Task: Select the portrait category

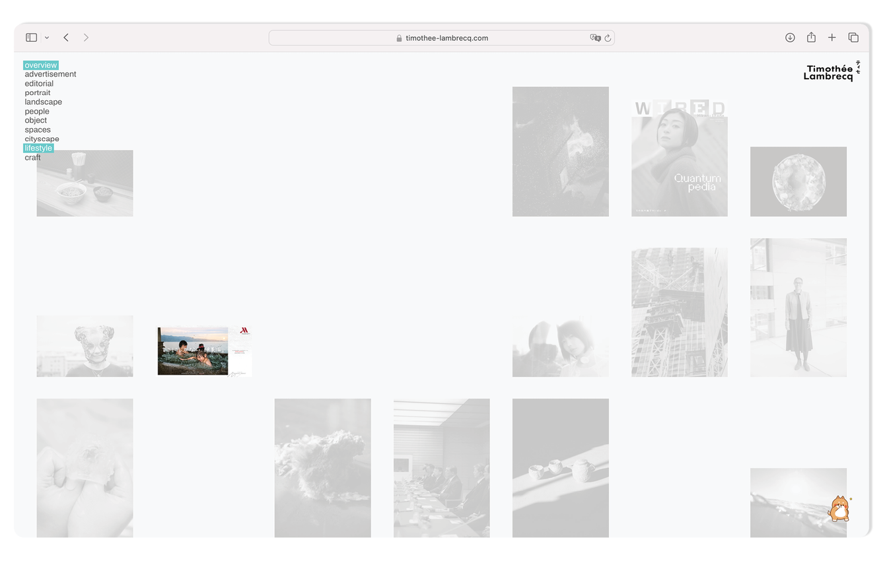Action: pyautogui.click(x=38, y=92)
